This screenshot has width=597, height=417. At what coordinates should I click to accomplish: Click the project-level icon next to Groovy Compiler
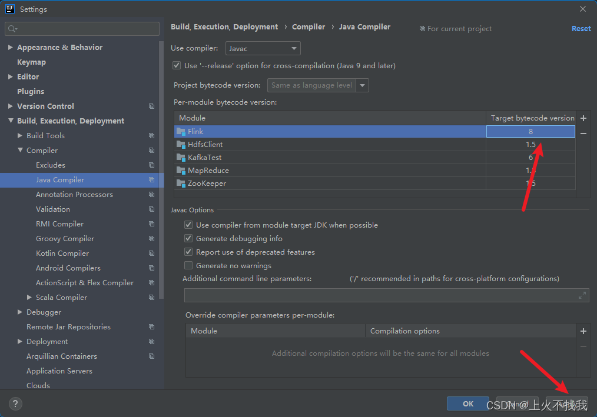click(x=151, y=239)
